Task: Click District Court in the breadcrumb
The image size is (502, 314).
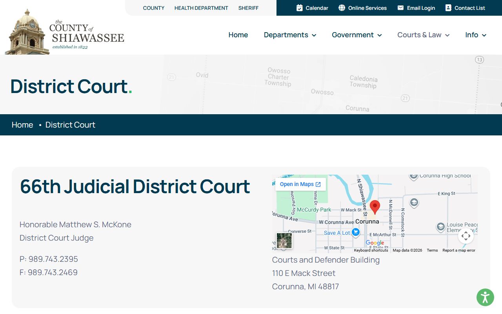Action: pos(70,125)
